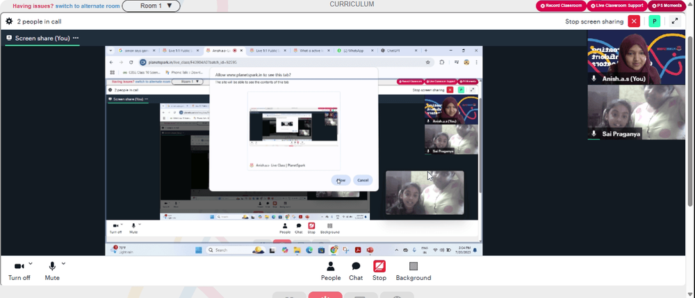Screen dimensions: 695x298
Task: Open the Room 1 dropdown
Action: 151,6
